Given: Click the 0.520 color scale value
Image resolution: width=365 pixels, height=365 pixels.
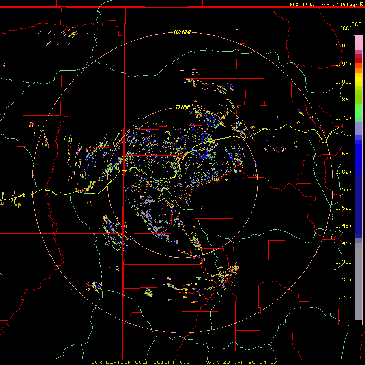Looking at the screenshot, I should coord(344,208).
